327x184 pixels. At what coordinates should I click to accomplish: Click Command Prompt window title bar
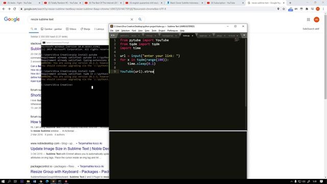point(75,42)
